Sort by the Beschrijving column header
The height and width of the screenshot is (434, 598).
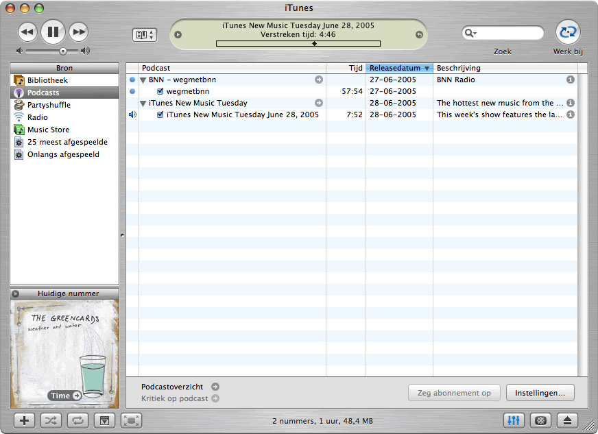tap(505, 68)
